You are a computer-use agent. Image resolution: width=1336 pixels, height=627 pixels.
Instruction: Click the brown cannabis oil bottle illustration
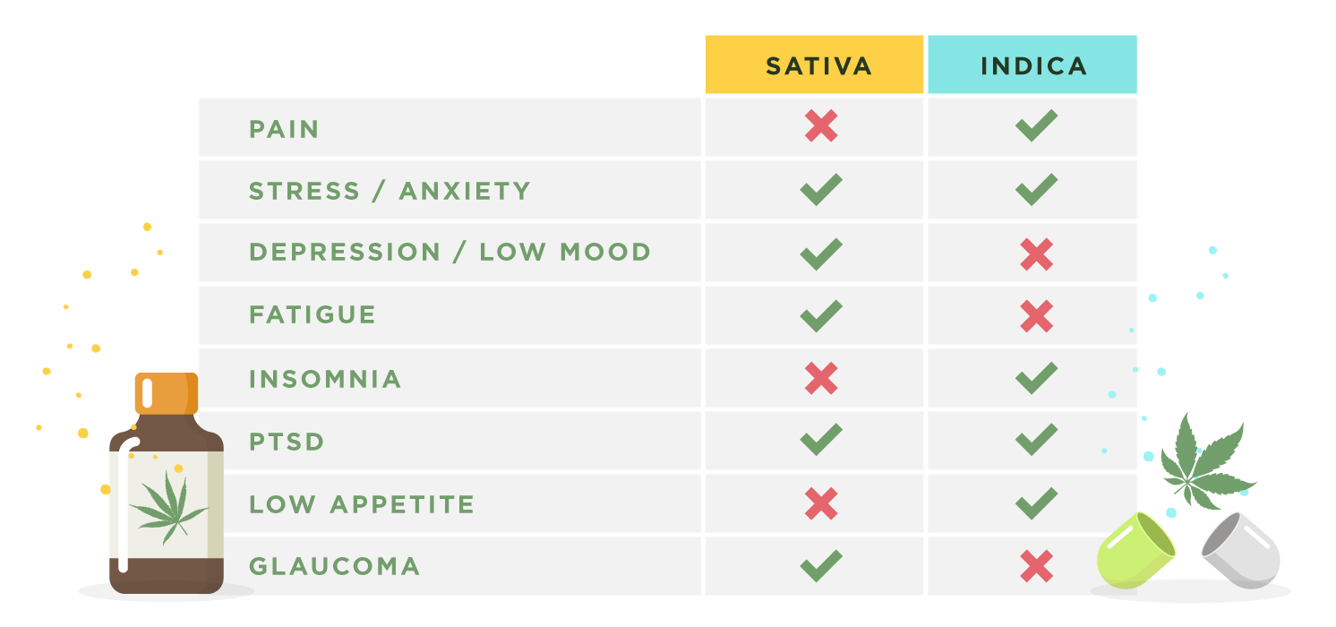click(167, 484)
